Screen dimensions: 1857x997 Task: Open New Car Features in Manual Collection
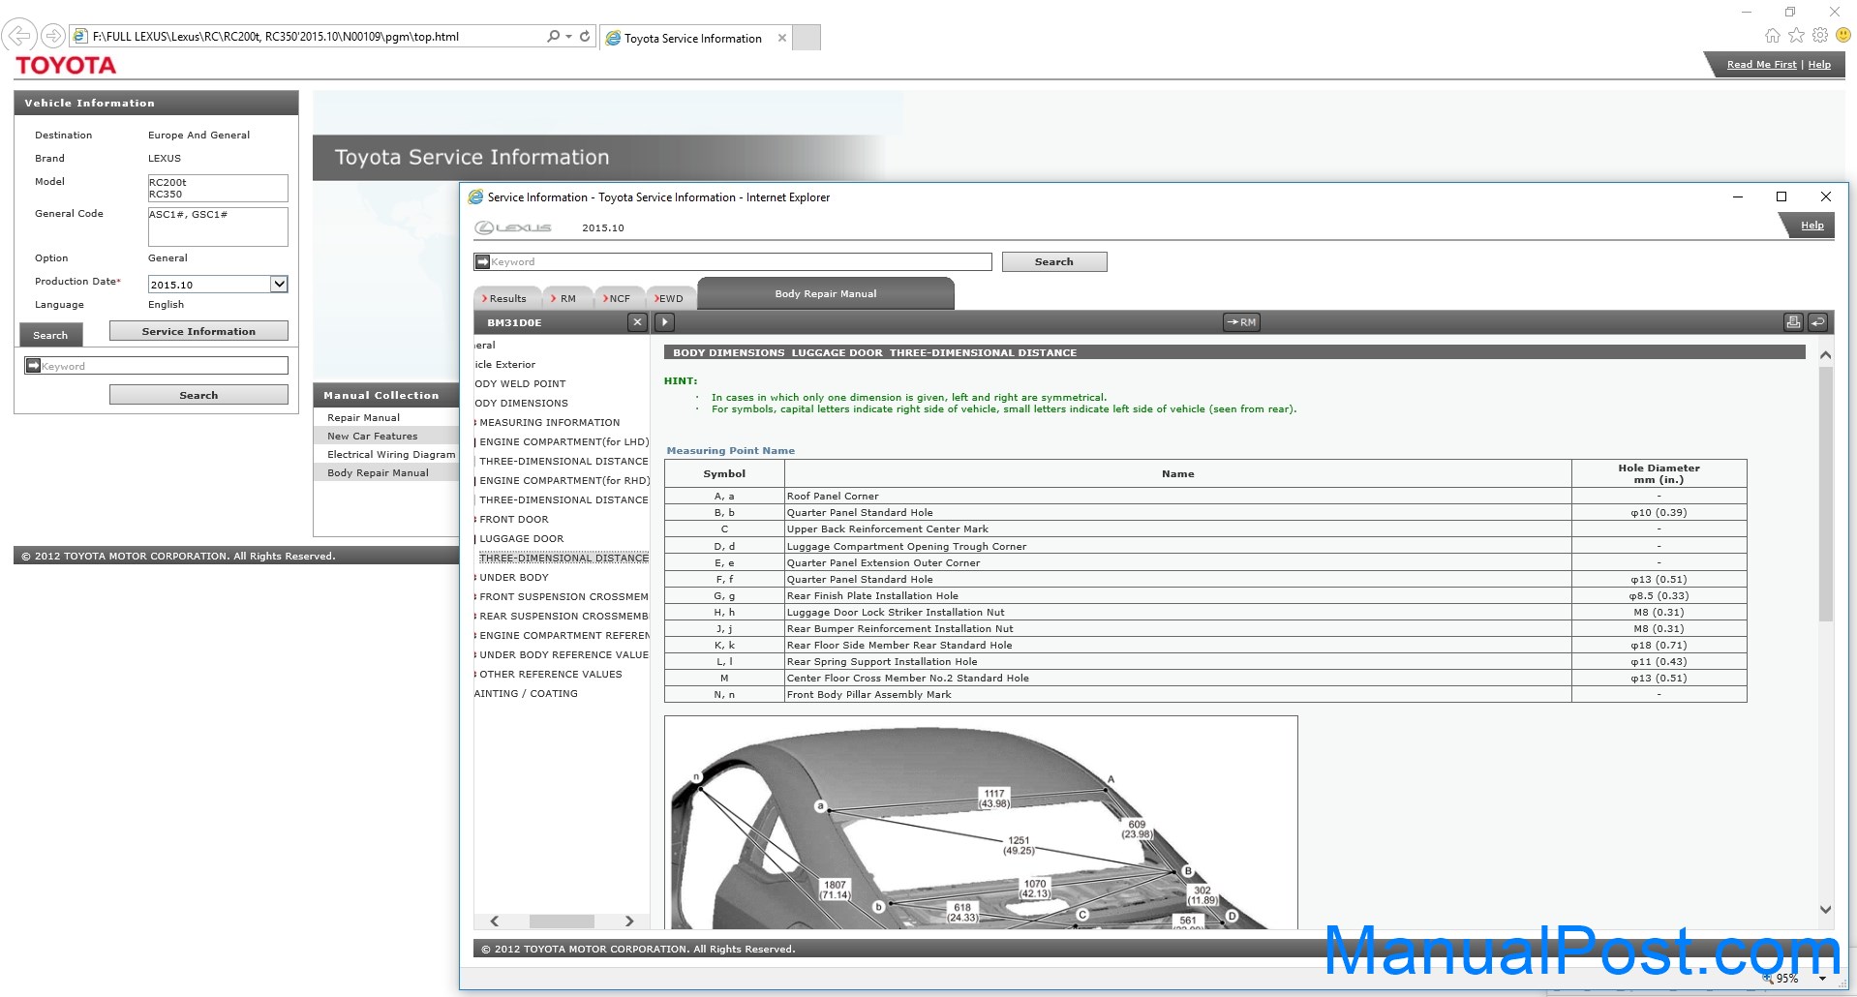(x=372, y=436)
